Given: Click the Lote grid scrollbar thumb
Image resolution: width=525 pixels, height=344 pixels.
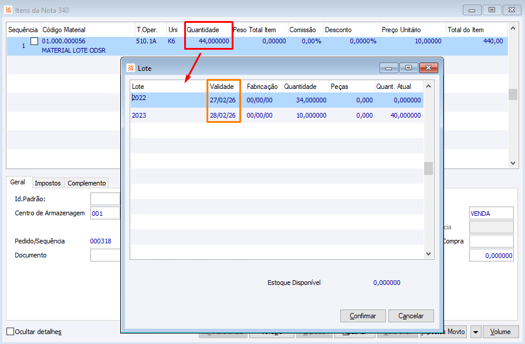Looking at the screenshot, I should (428, 168).
